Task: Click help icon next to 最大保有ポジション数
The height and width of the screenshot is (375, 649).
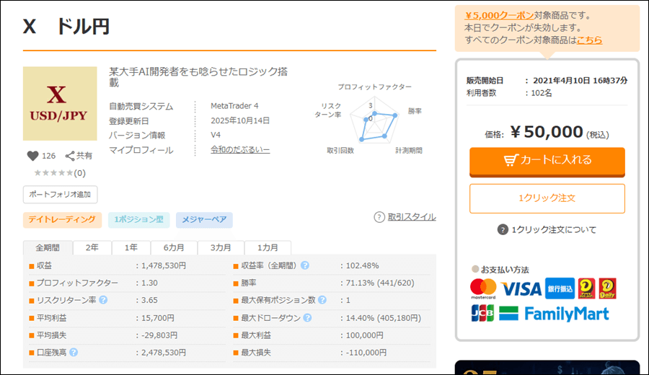Action: (322, 300)
